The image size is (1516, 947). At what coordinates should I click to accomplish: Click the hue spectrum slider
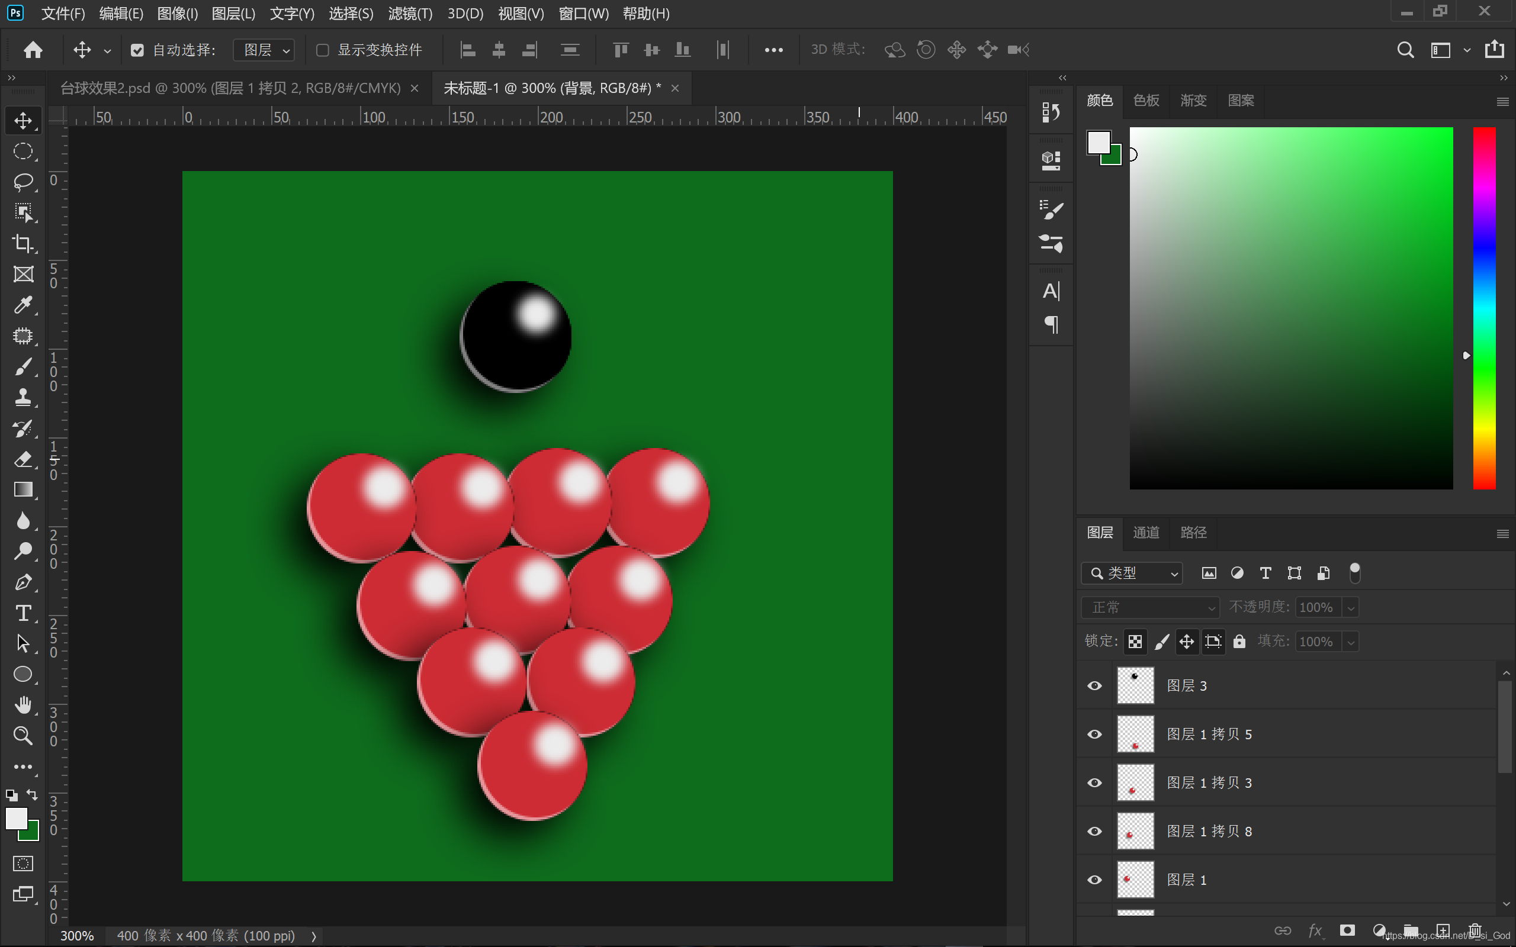pyautogui.click(x=1483, y=308)
